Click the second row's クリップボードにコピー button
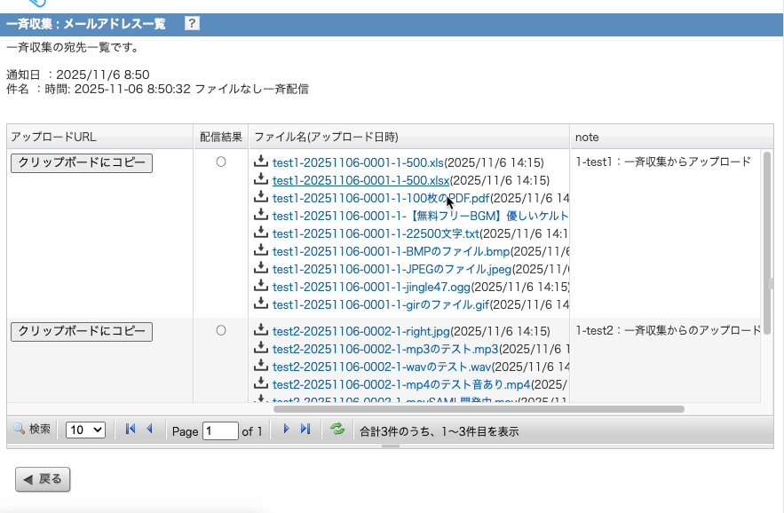 [x=82, y=331]
